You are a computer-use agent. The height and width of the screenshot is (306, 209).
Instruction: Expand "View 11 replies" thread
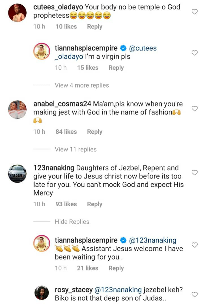(x=76, y=149)
